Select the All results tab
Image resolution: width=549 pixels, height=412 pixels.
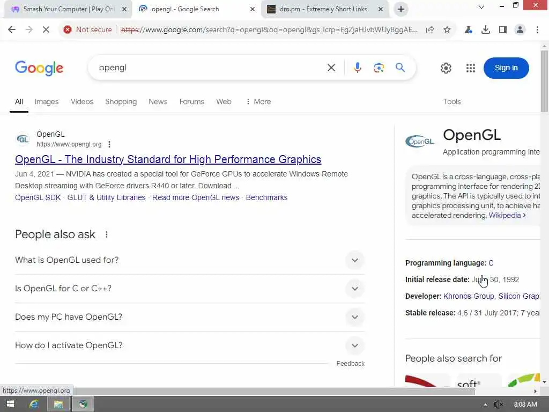point(19,101)
